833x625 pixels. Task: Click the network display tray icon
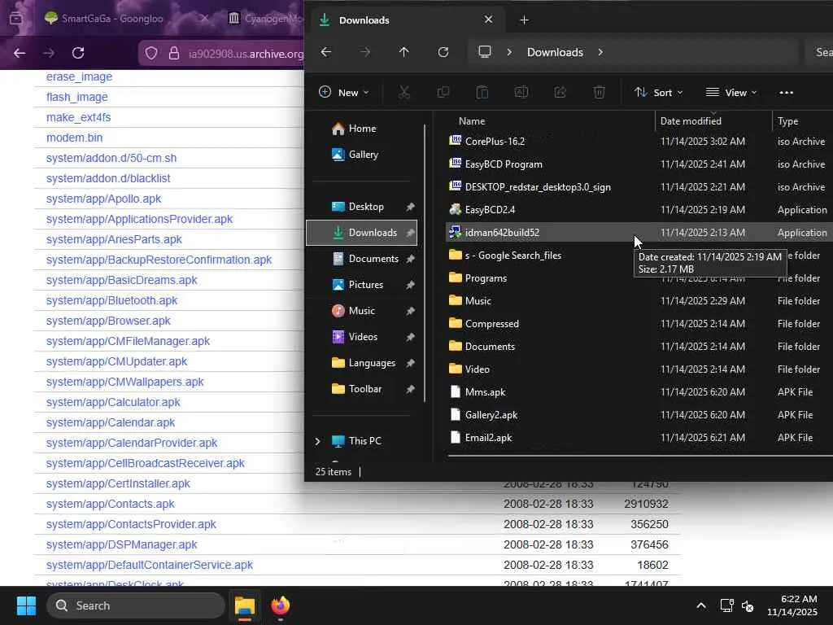(726, 605)
